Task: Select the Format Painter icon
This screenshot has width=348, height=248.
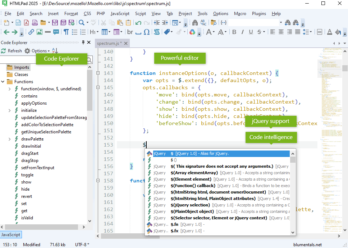Action: click(179, 32)
